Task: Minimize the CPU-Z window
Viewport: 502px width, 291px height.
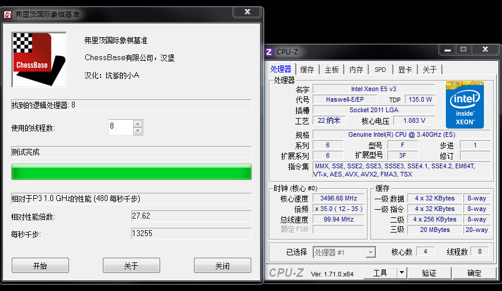Action: coord(448,50)
